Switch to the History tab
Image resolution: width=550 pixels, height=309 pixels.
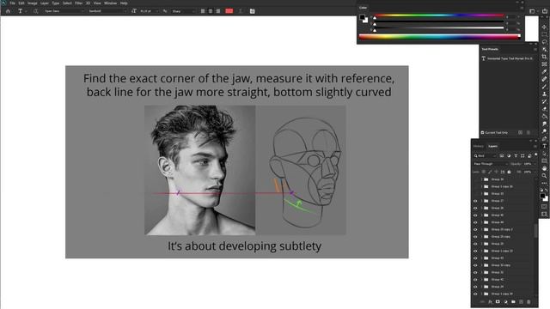pos(479,147)
